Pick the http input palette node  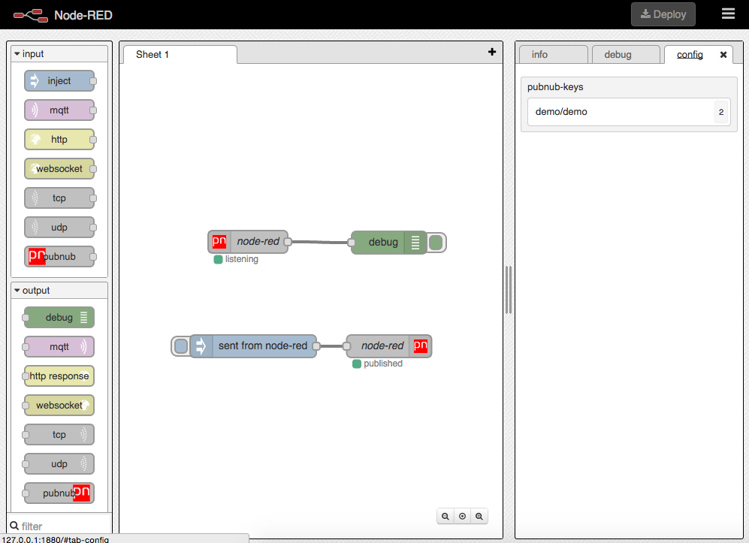point(59,140)
